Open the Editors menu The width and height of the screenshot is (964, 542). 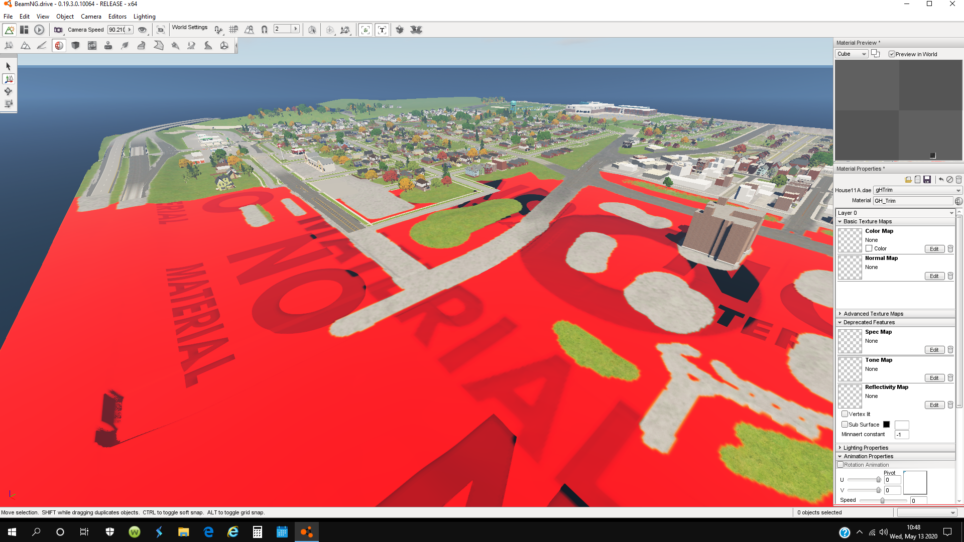117,17
